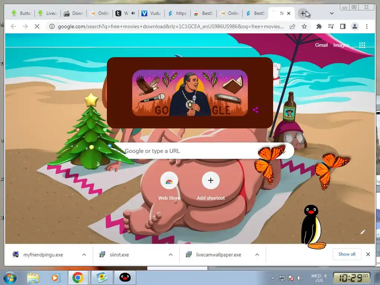Customize this page pencil icon
380x285 pixels.
[363, 232]
